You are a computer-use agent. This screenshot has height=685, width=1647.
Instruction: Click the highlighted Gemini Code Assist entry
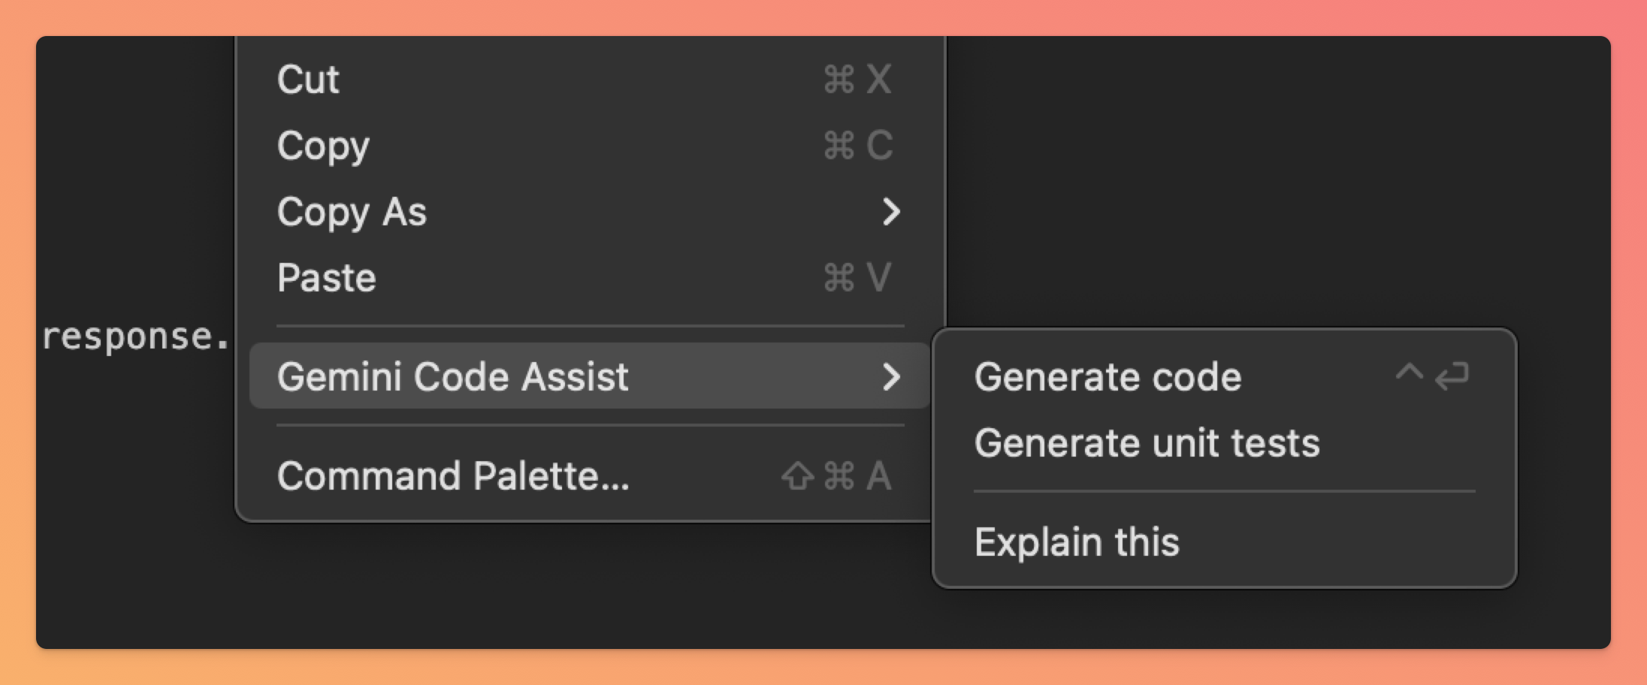click(454, 376)
